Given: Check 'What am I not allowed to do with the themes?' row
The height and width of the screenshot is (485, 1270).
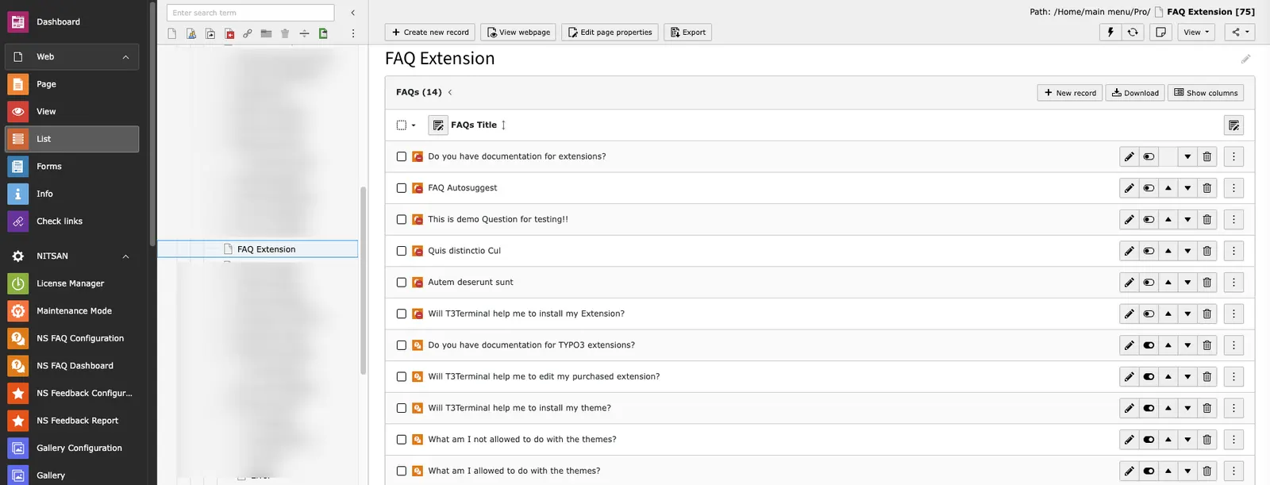Looking at the screenshot, I should click(402, 439).
